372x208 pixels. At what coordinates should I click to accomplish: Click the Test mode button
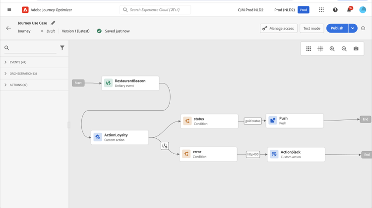311,28
